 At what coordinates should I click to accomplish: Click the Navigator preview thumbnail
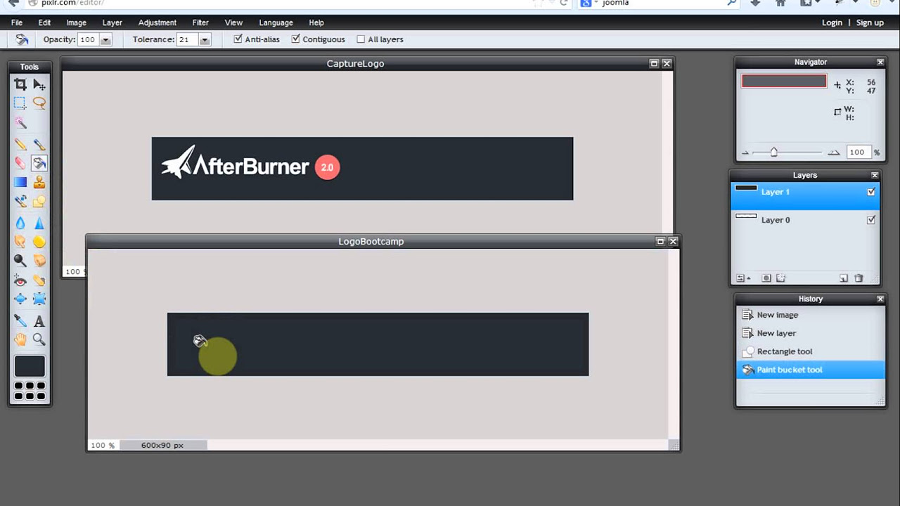point(784,82)
